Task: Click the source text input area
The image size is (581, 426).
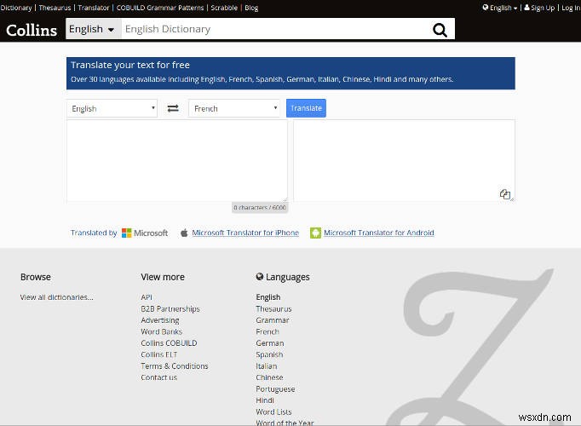Action: pyautogui.click(x=177, y=161)
